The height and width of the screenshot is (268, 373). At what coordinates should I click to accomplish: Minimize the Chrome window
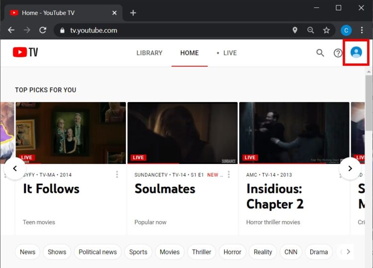pyautogui.click(x=316, y=8)
